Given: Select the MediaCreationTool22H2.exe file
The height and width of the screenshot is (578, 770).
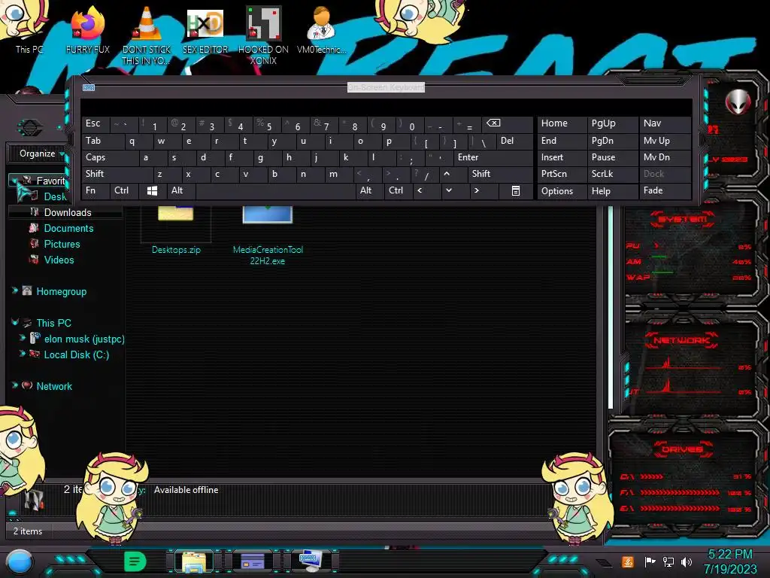Looking at the screenshot, I should pos(268,236).
